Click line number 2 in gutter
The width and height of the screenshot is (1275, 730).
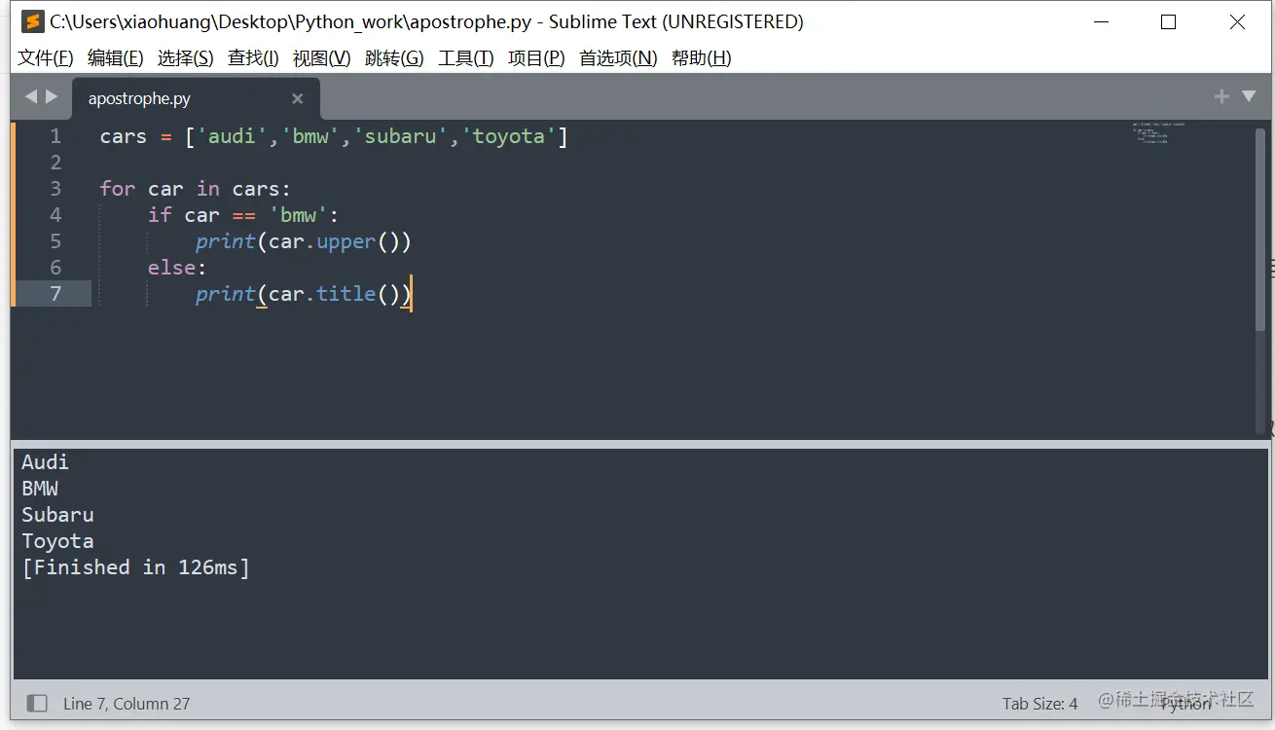point(55,163)
